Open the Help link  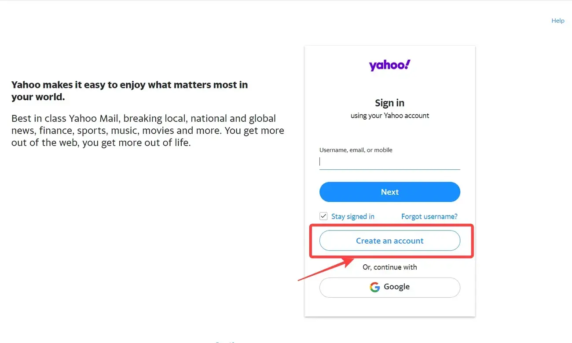click(557, 20)
